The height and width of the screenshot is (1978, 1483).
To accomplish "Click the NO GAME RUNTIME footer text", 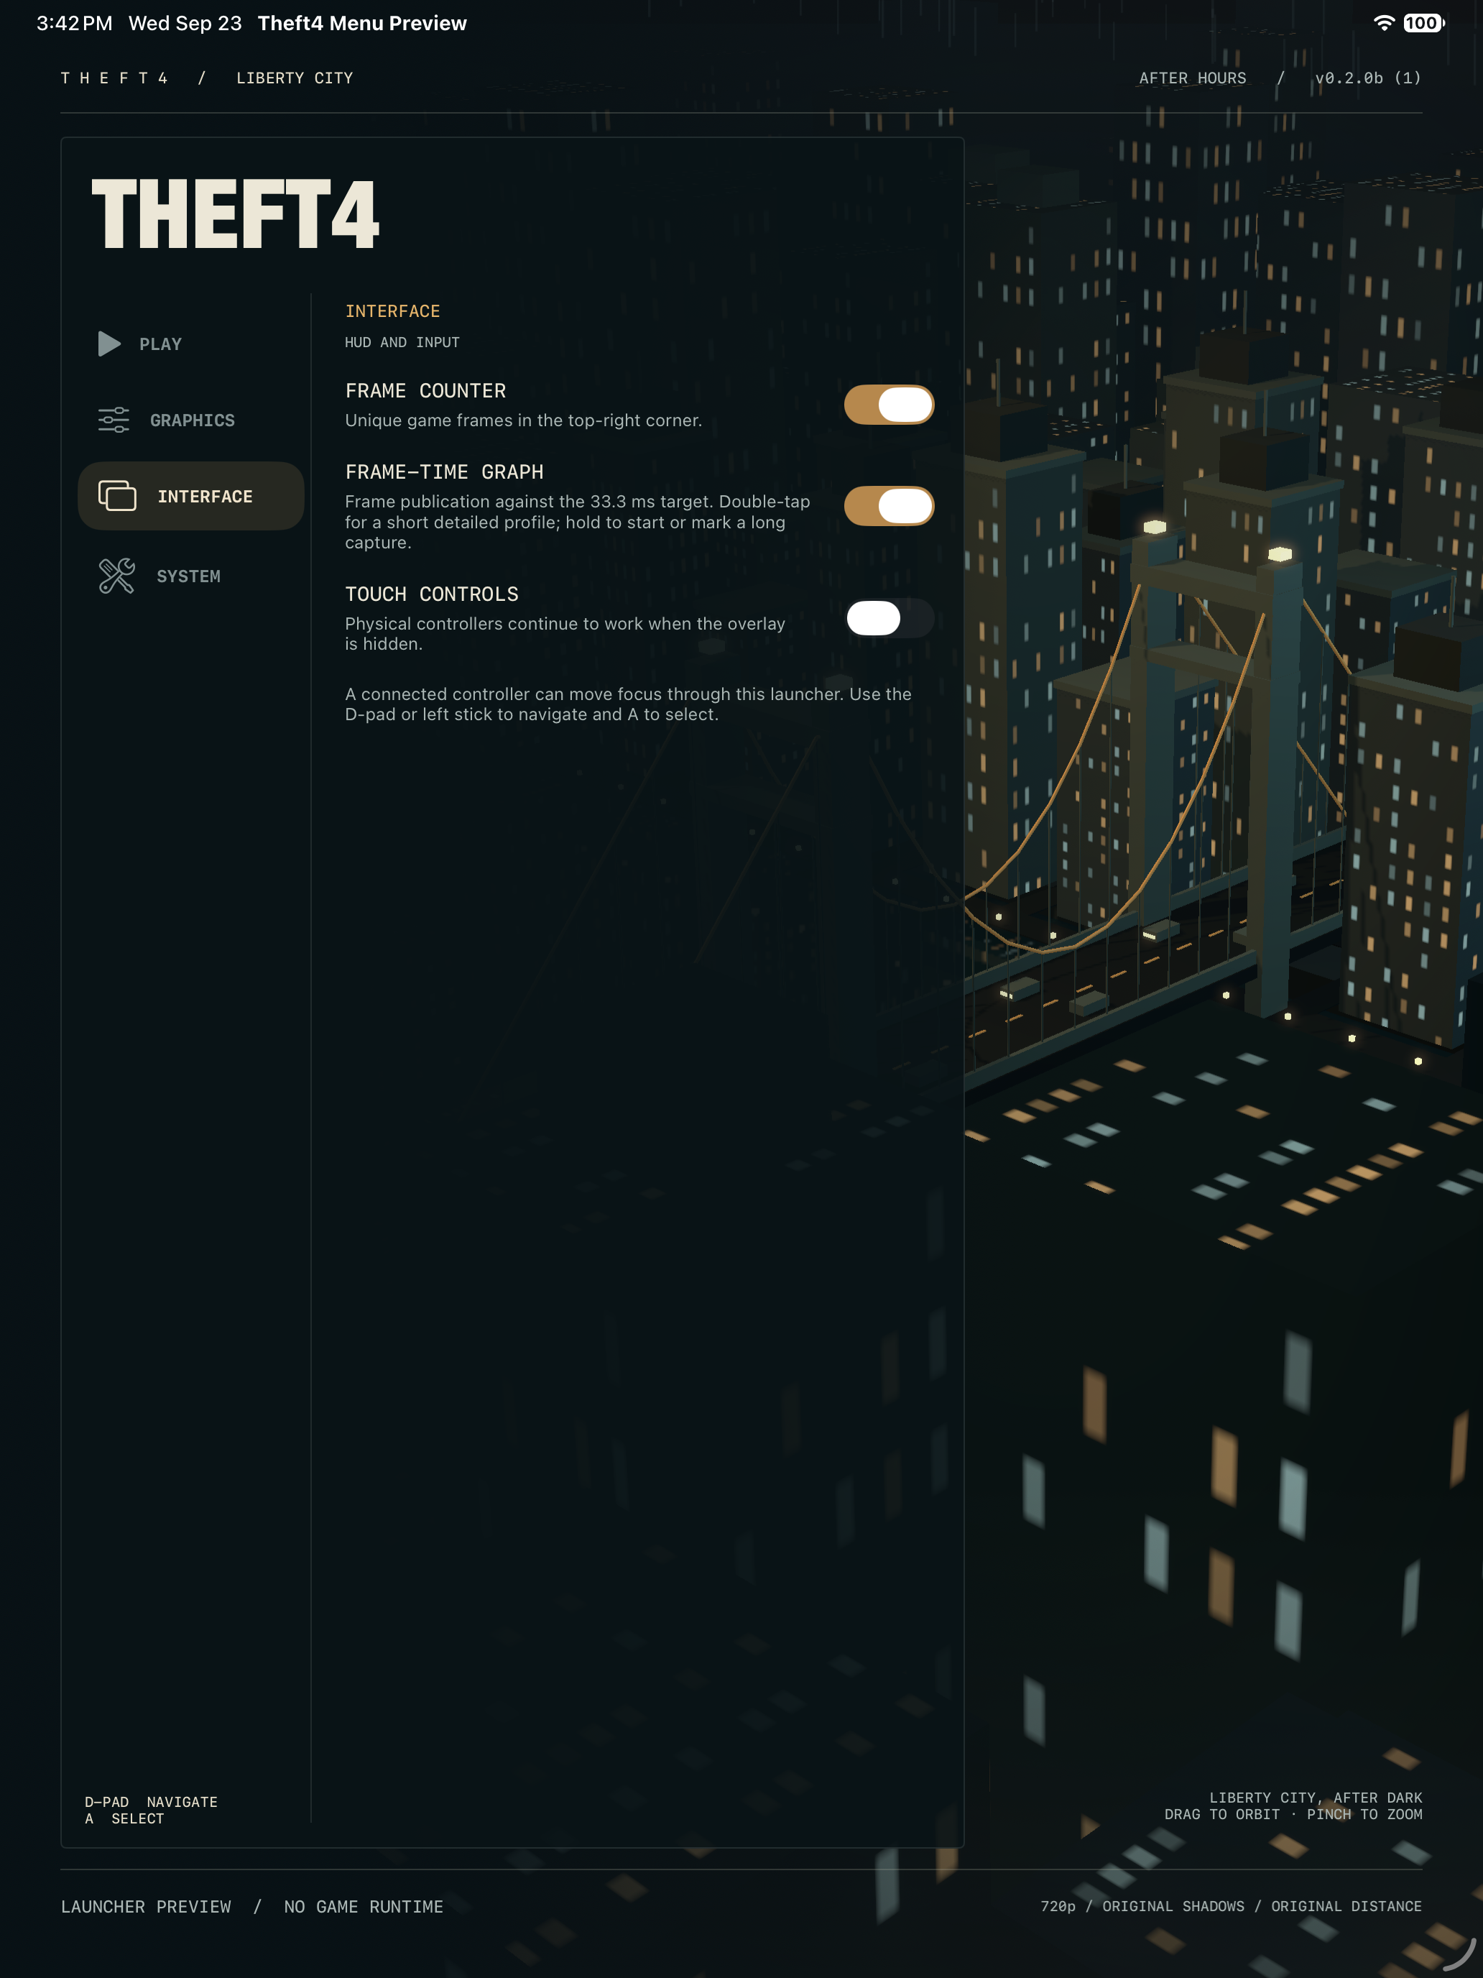I will (364, 1906).
